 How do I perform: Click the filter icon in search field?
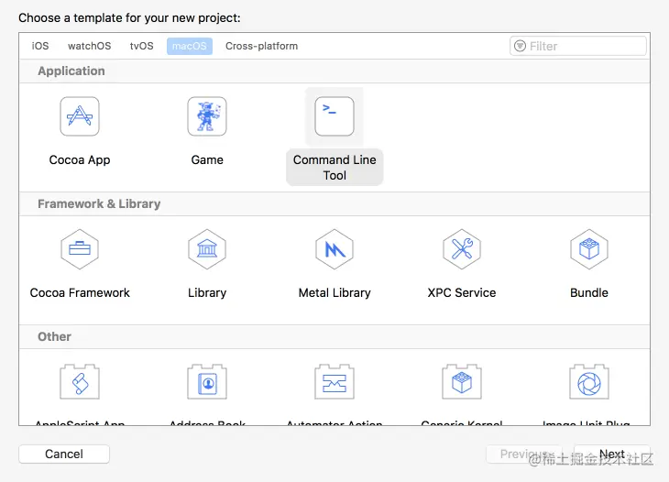coord(521,46)
